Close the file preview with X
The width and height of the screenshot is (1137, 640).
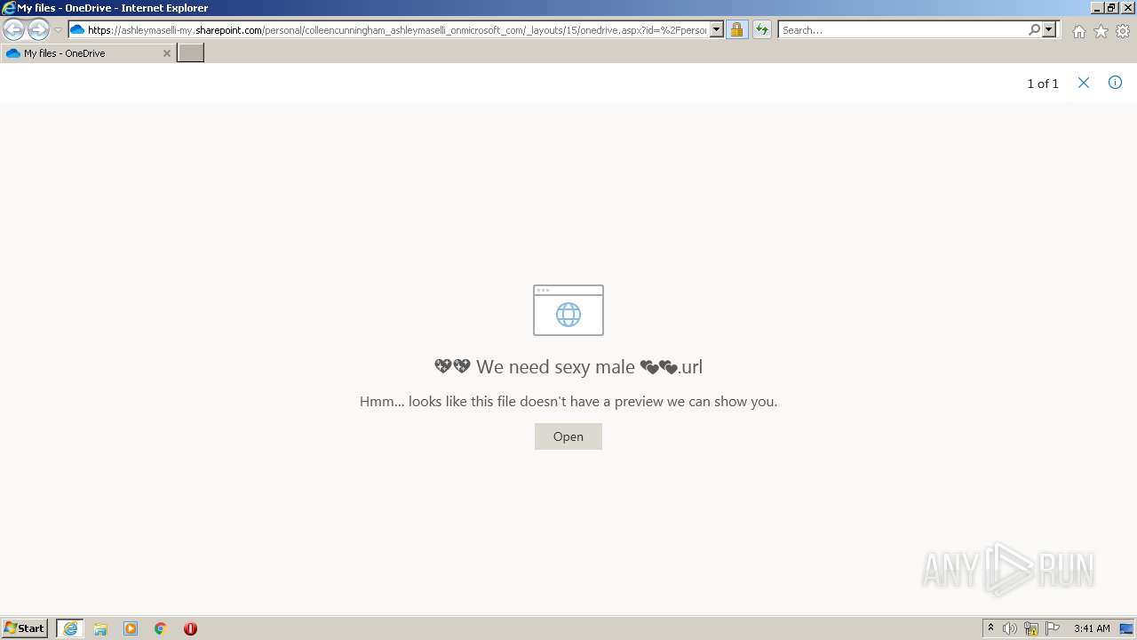[x=1084, y=83]
